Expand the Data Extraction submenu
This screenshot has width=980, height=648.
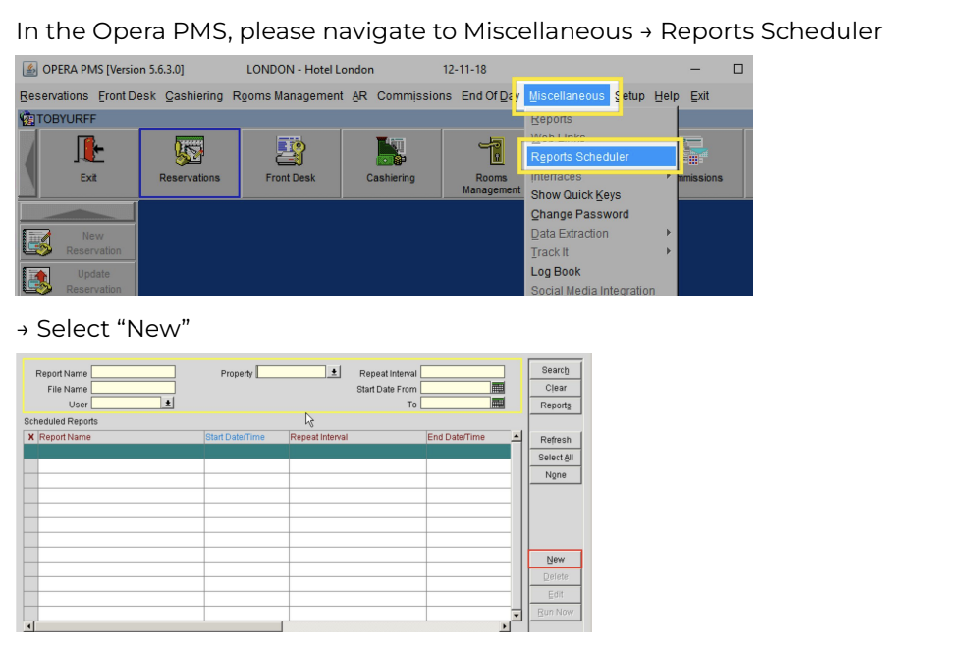click(x=600, y=233)
